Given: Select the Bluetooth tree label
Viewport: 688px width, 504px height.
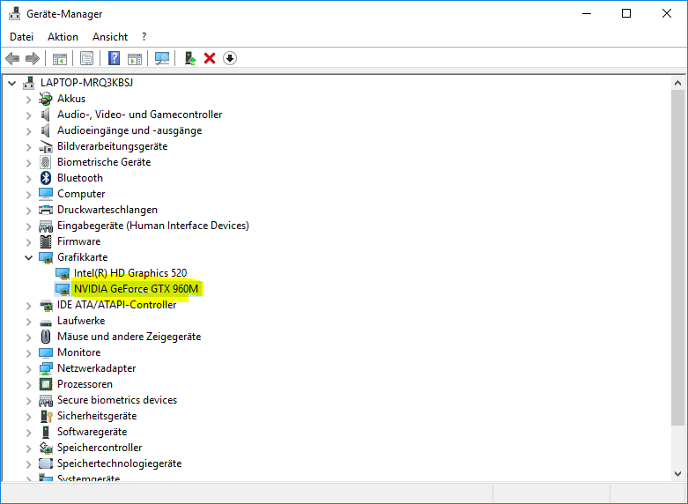Looking at the screenshot, I should [80, 178].
